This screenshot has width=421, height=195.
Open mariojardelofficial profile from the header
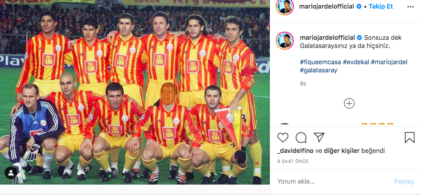(x=326, y=7)
